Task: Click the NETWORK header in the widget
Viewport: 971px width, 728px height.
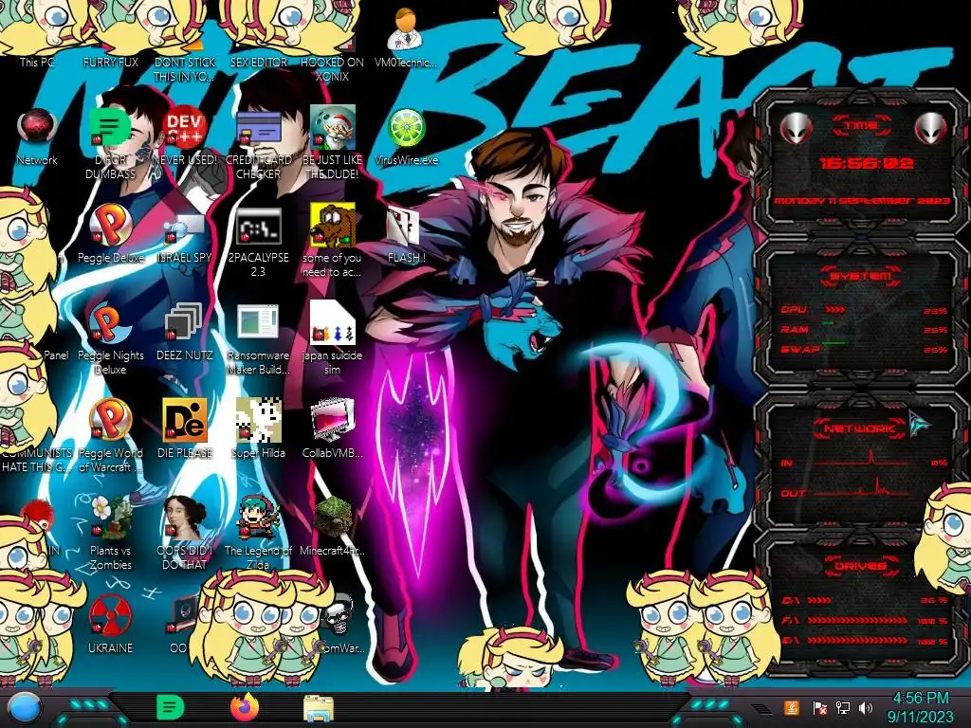Action: coord(859,428)
